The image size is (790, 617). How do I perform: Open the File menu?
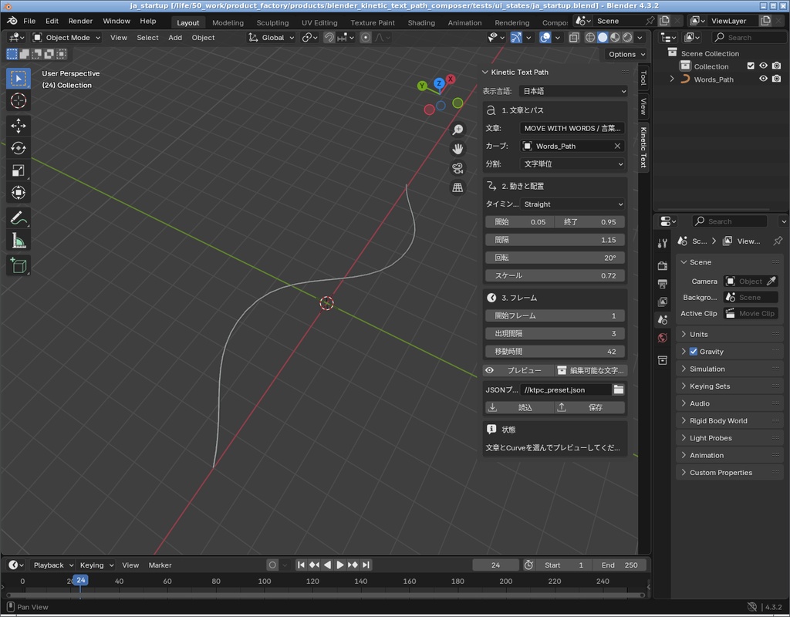tap(29, 21)
